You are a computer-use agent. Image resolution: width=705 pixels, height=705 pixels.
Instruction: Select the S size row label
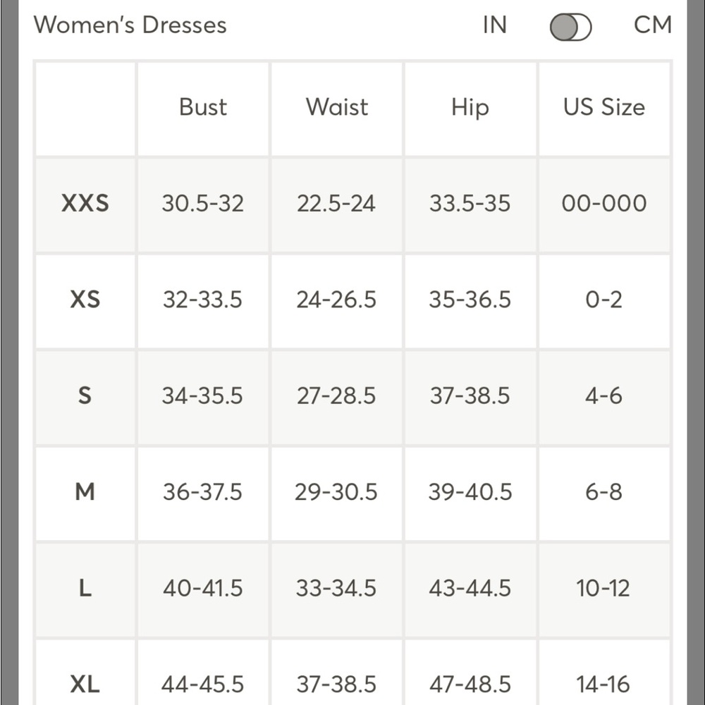coord(85,396)
